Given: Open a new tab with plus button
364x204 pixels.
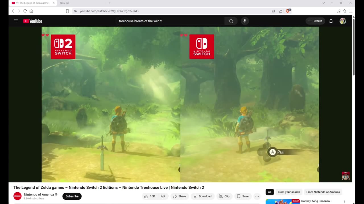Looking at the screenshot, I should (109, 3).
